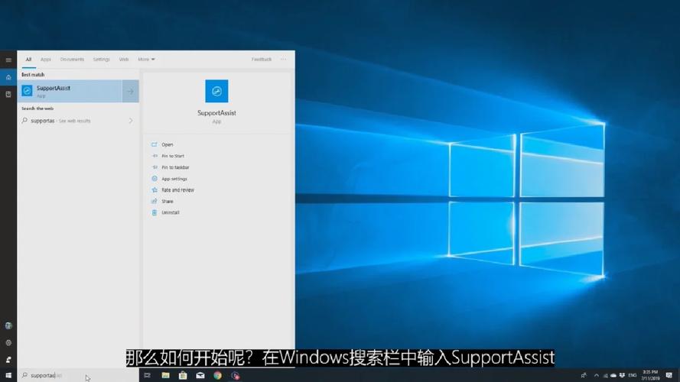Switch to the Settings search tab
The width and height of the screenshot is (680, 382).
point(102,60)
